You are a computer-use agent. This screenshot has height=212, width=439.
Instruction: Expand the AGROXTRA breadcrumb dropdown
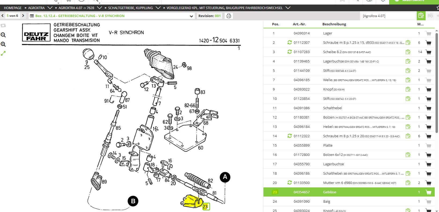[x=50, y=8]
